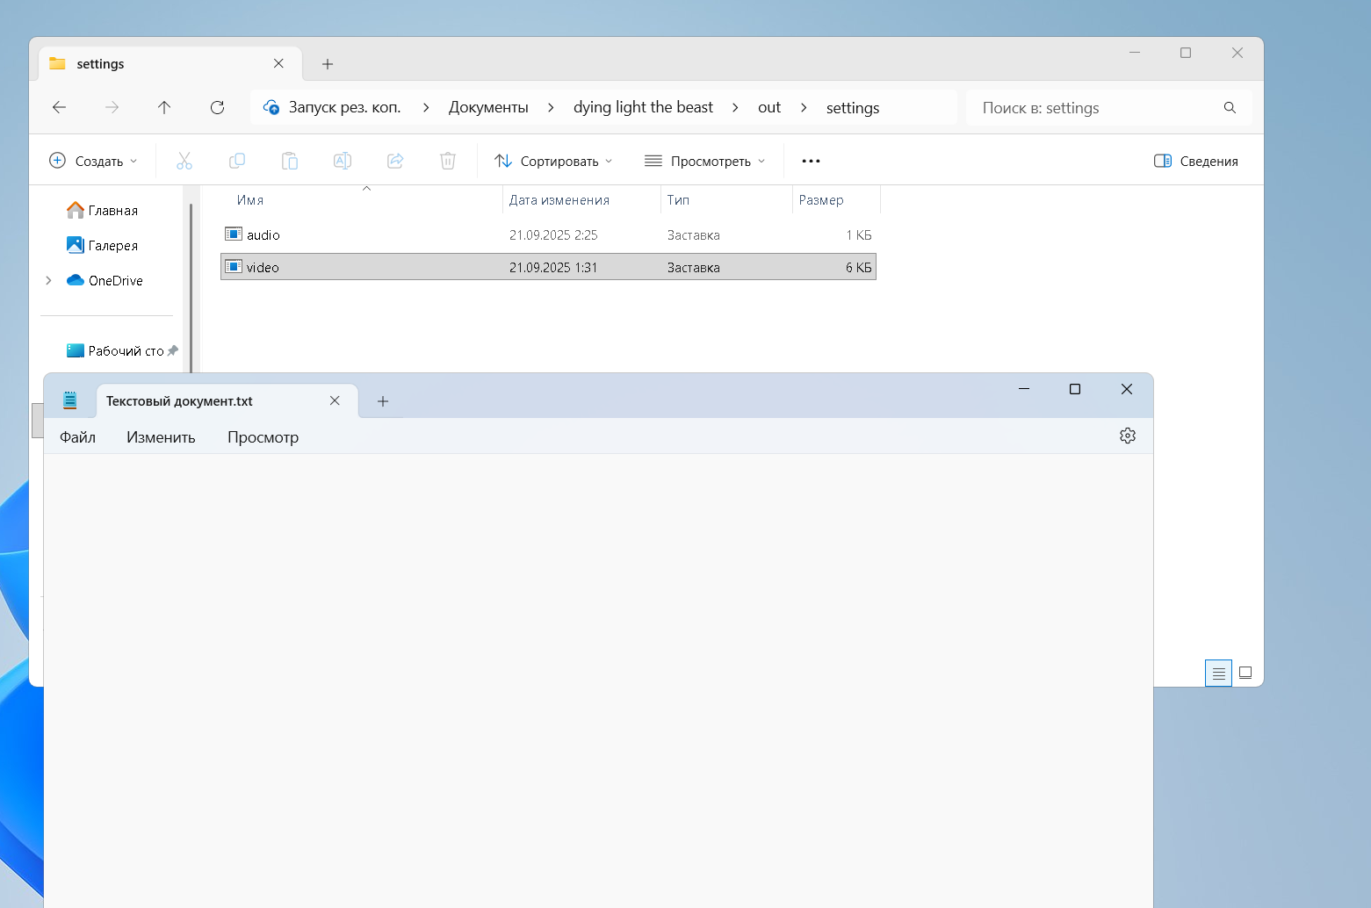Open the Создать dropdown menu
Screen dimensions: 1371x908
(x=93, y=161)
